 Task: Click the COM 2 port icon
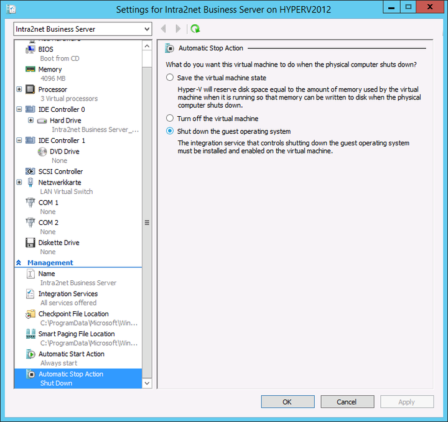(x=30, y=222)
